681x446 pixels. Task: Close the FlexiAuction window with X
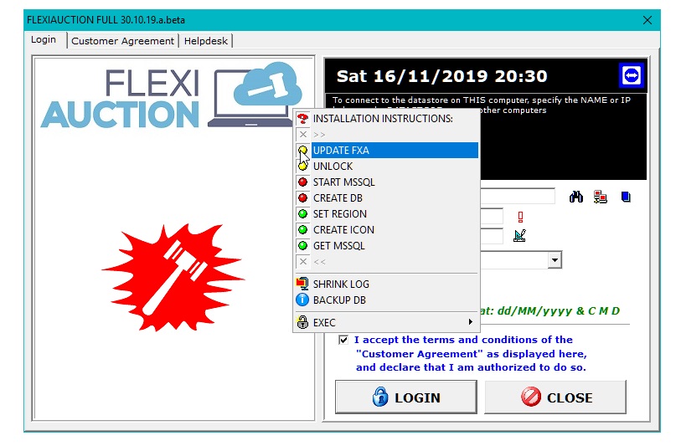pyautogui.click(x=647, y=20)
